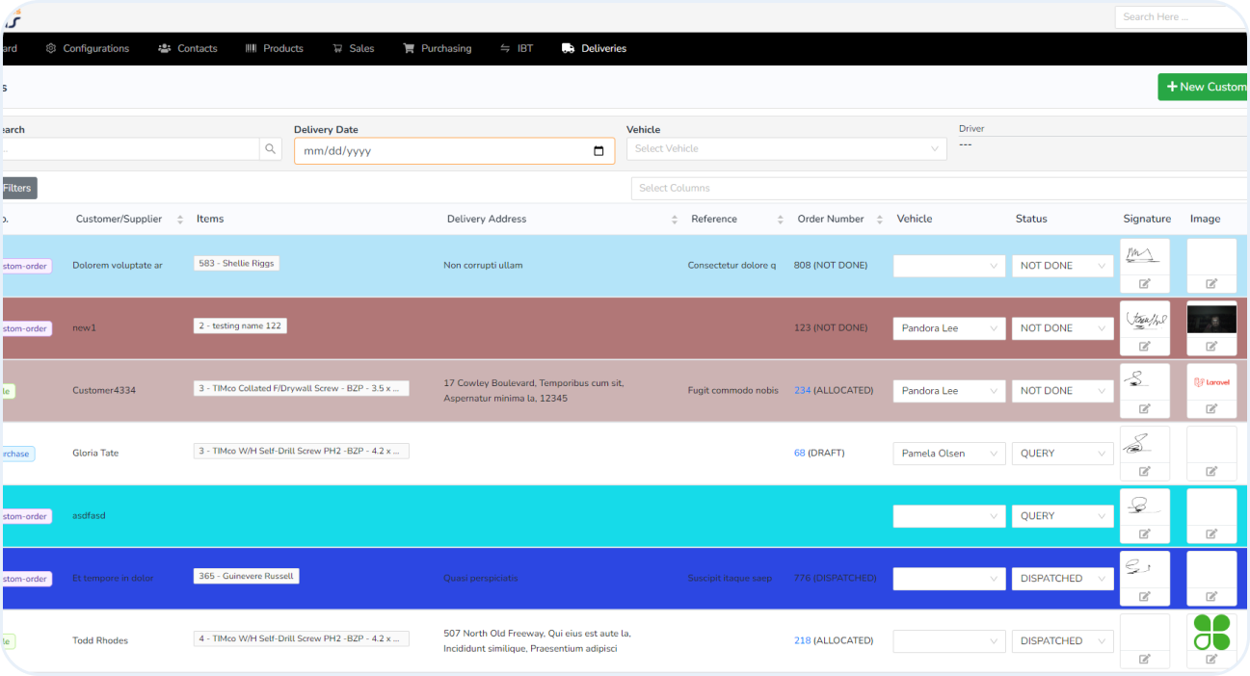Open the status dropdown showing DISPATCHED for Todd Rhodes

coord(1062,641)
